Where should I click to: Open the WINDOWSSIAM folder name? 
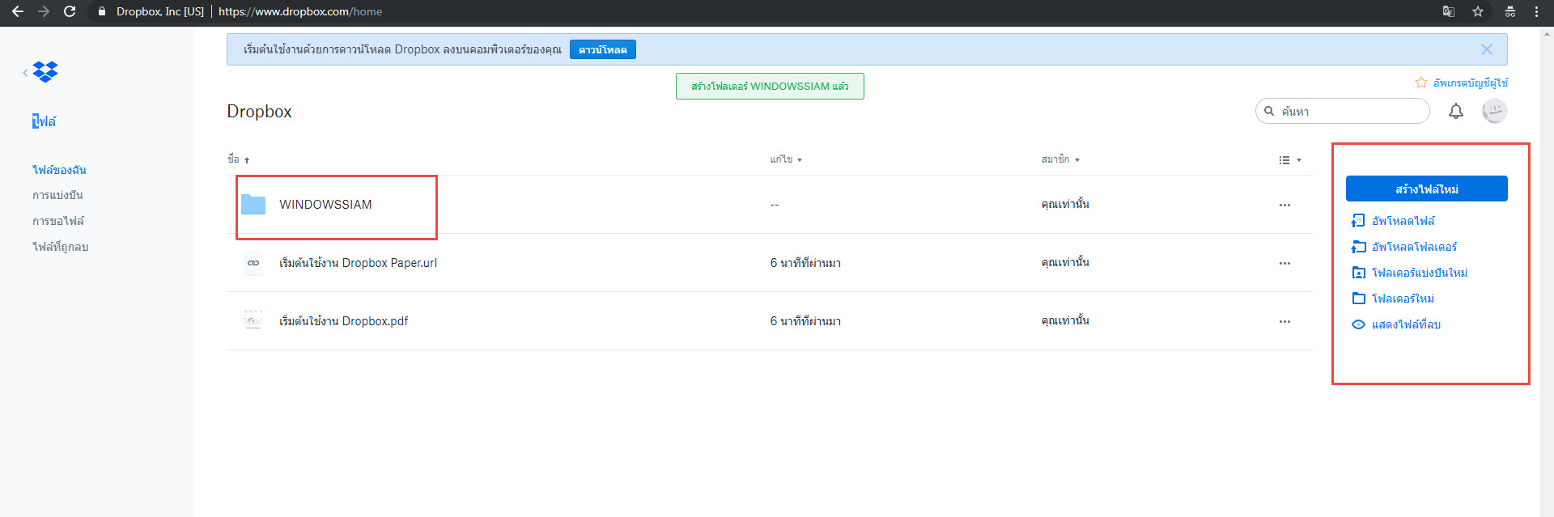click(x=325, y=205)
